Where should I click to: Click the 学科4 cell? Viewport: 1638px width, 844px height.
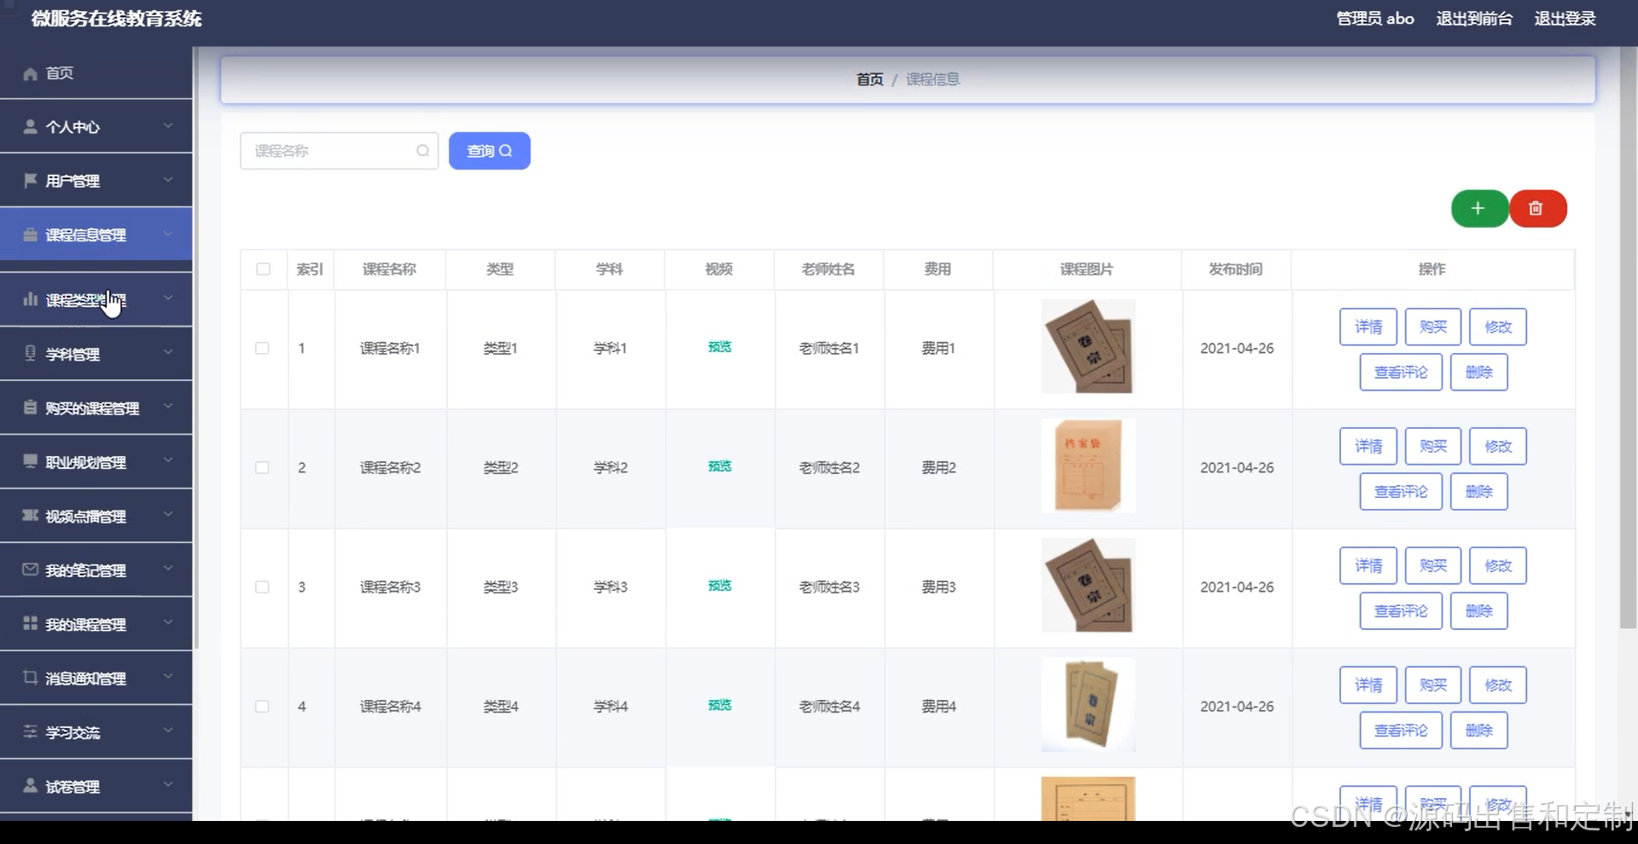tap(611, 707)
